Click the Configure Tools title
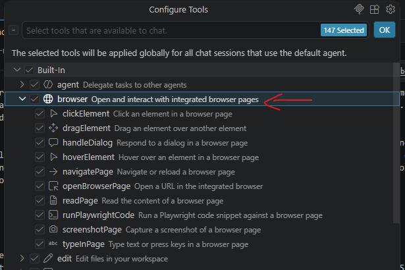The width and height of the screenshot is (405, 270). 178,10
